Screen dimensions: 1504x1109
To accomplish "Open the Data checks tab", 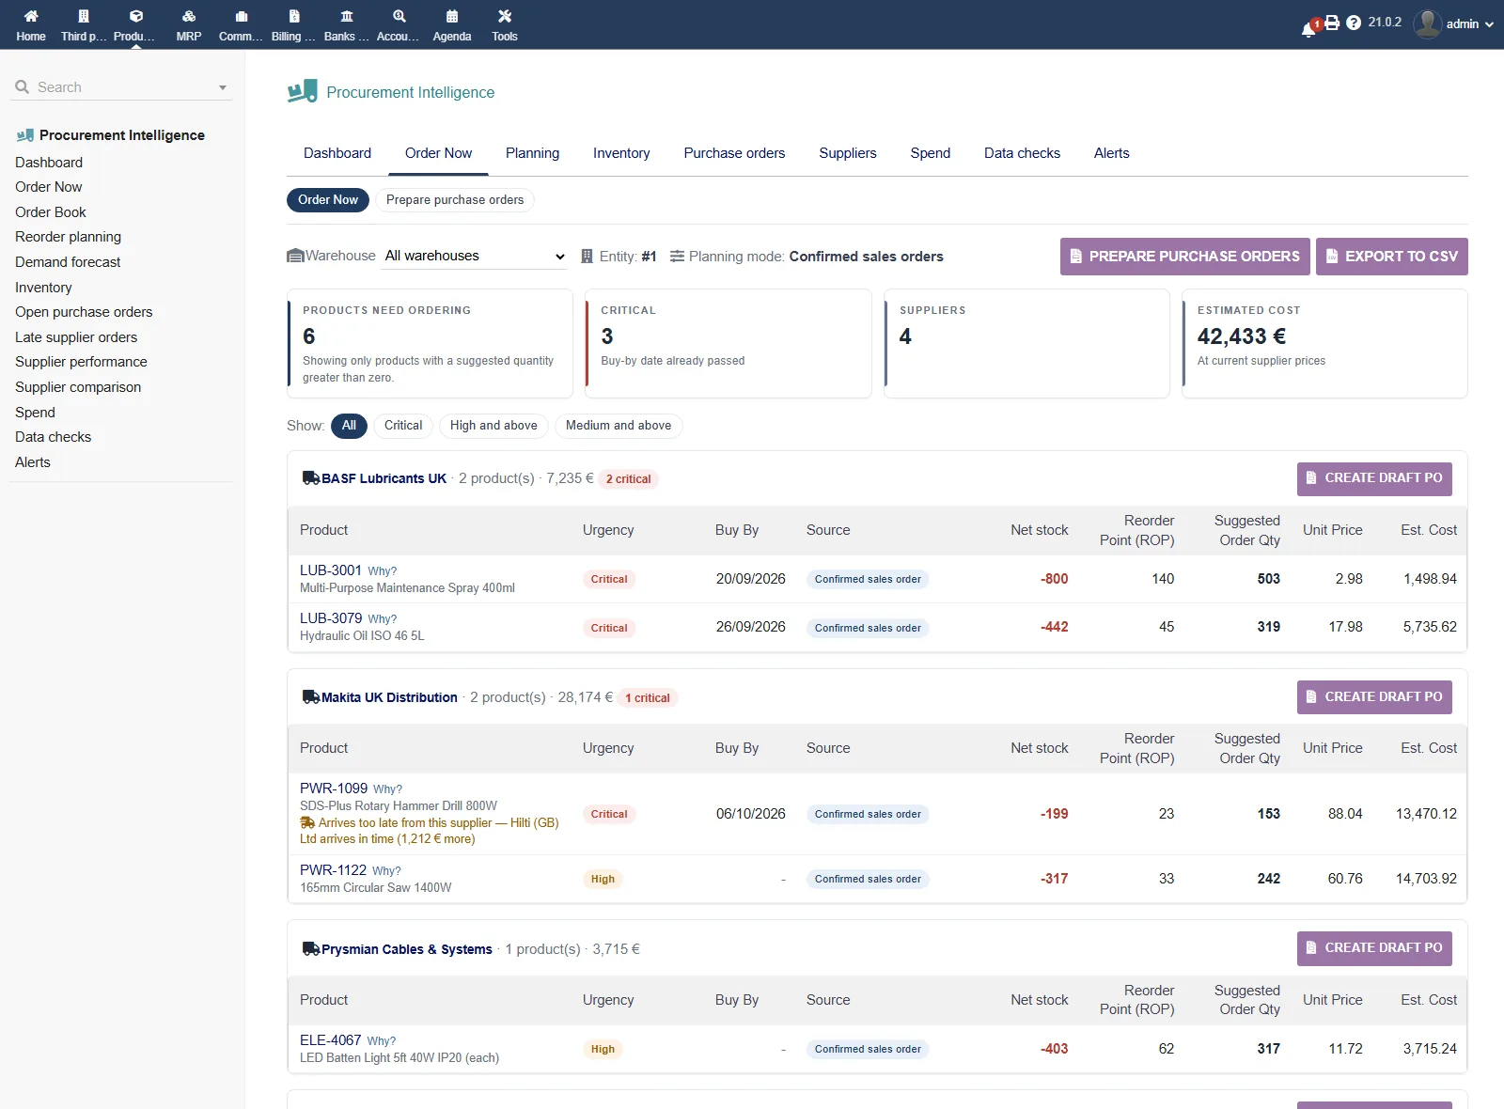I will pos(1022,153).
